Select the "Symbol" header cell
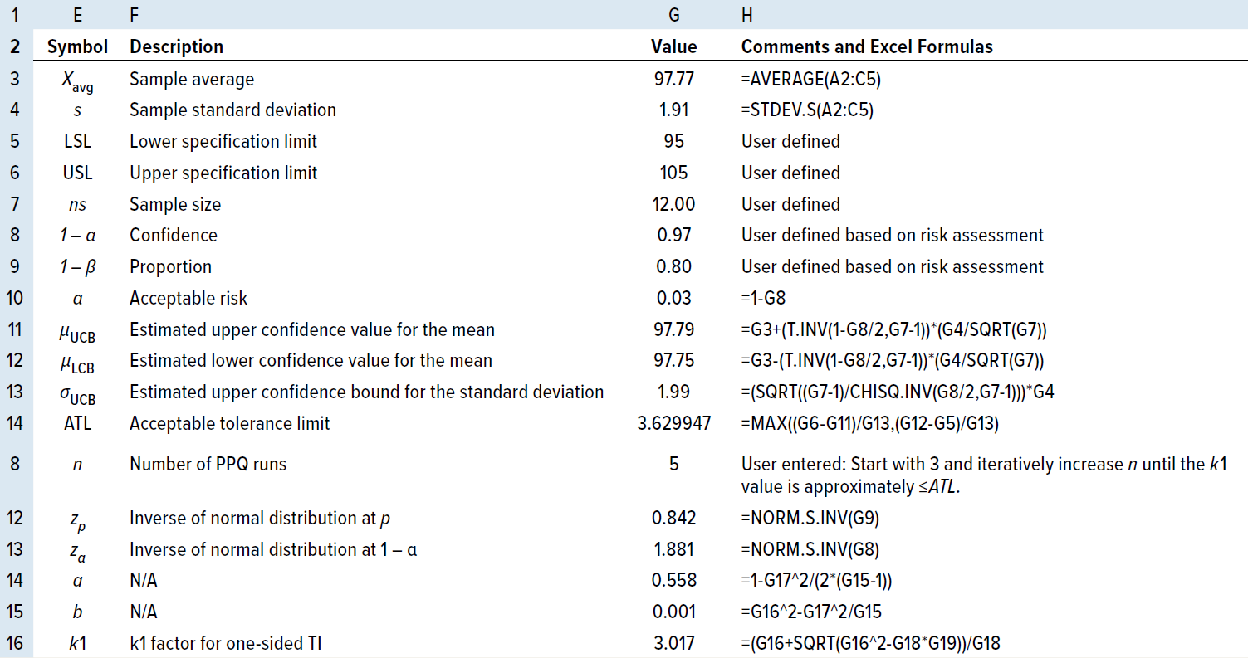The width and height of the screenshot is (1248, 658). click(x=77, y=47)
